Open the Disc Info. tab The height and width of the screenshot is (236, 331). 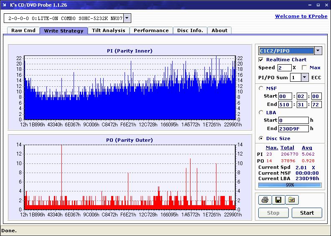pos(190,30)
